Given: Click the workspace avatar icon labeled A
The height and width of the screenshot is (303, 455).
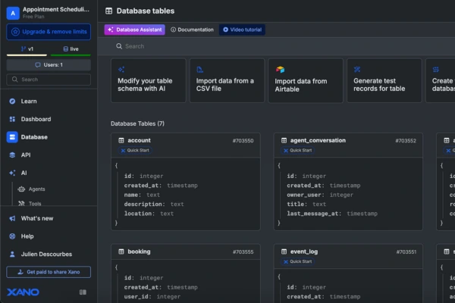Looking at the screenshot, I should [x=13, y=13].
